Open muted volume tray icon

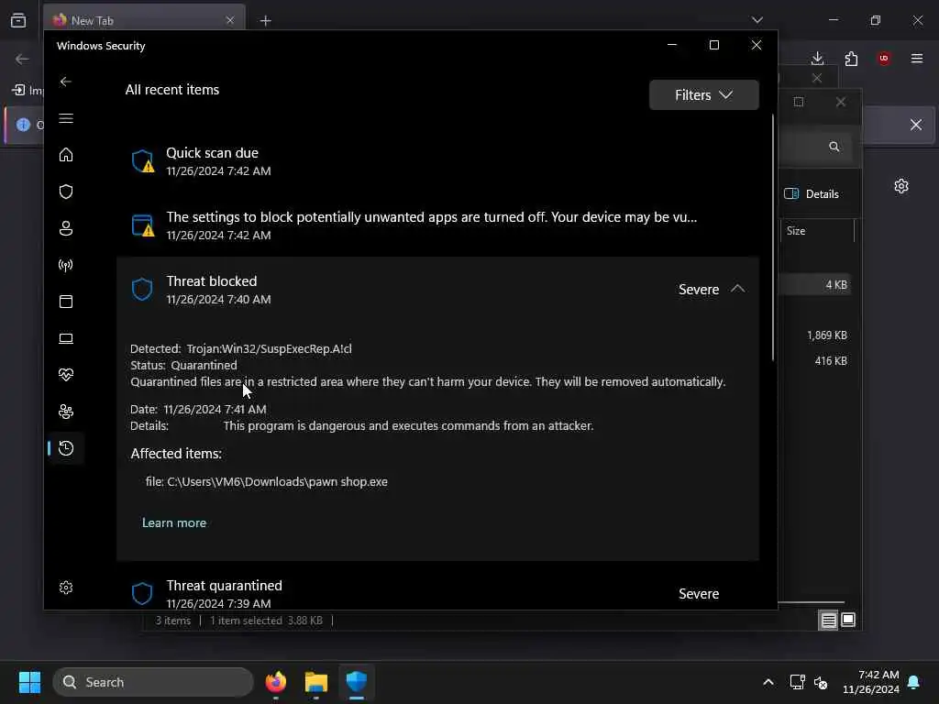tap(821, 682)
